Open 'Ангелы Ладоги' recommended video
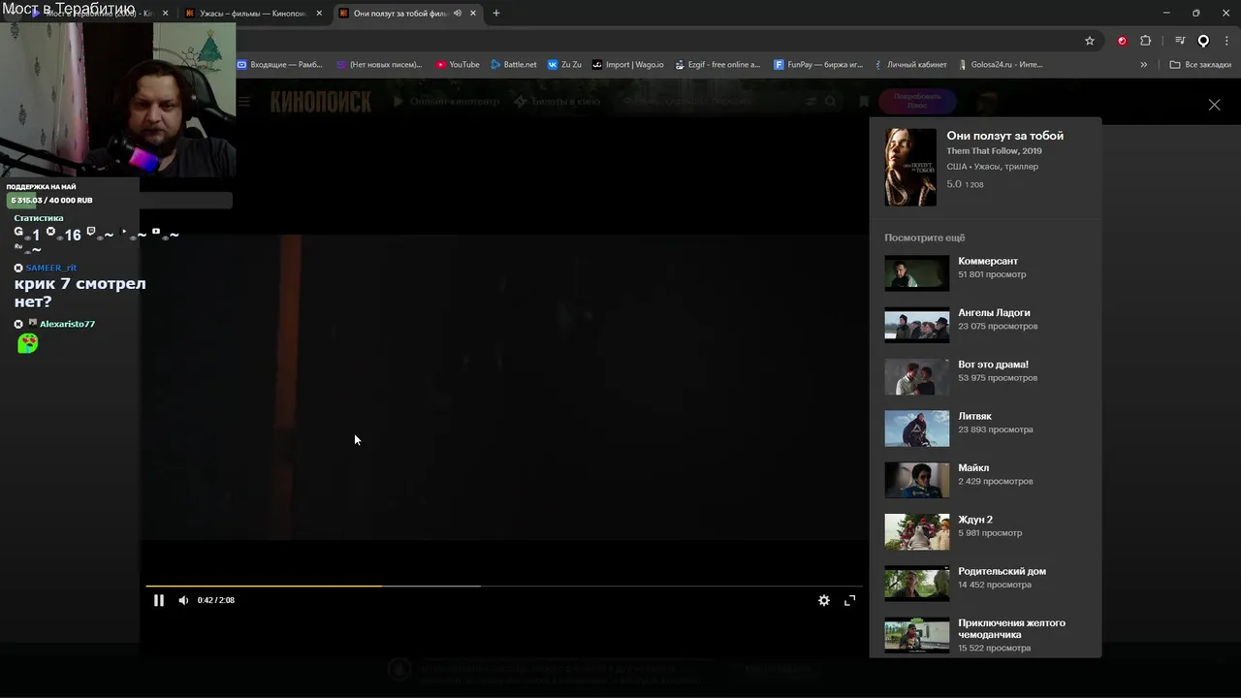This screenshot has height=698, width=1241. (917, 325)
